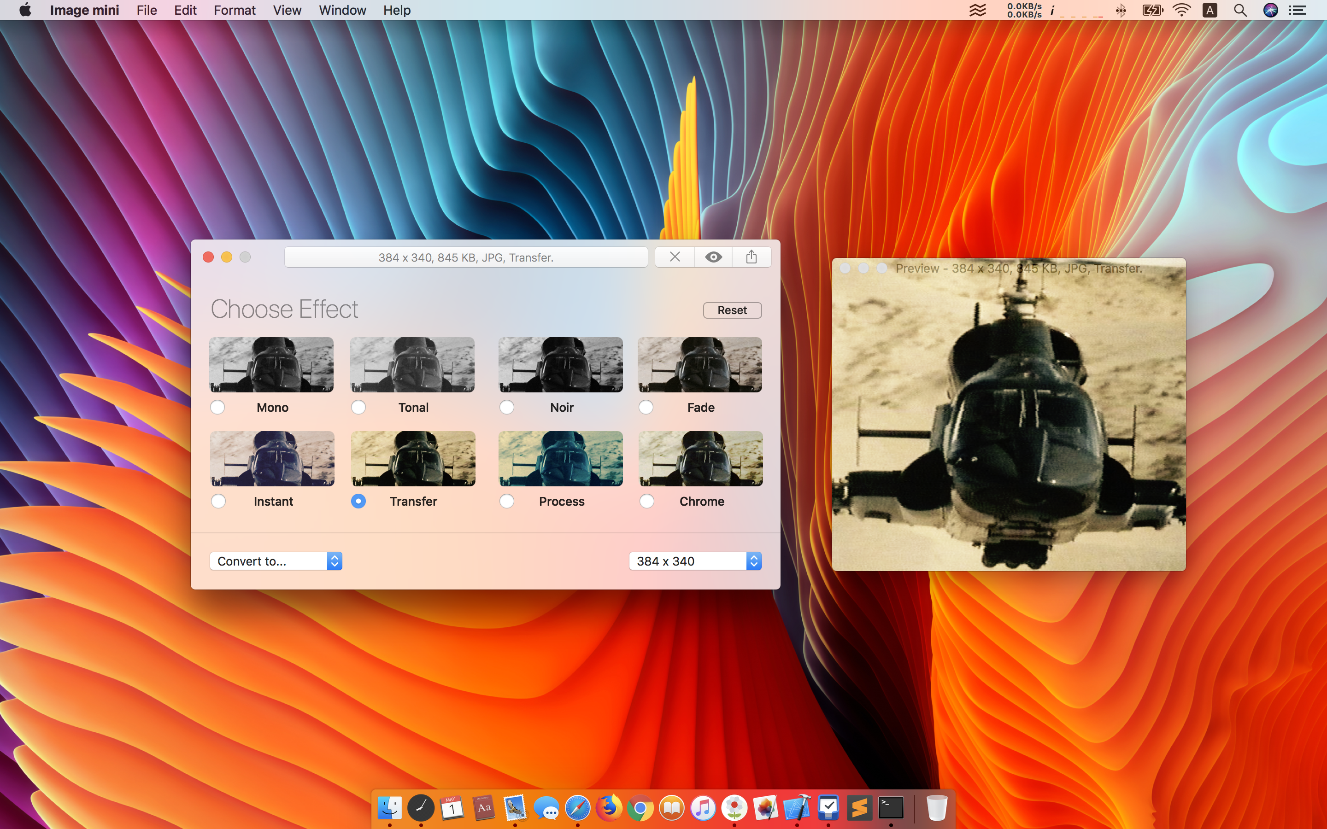Open the 384 x 340 size dropdown

coord(695,561)
